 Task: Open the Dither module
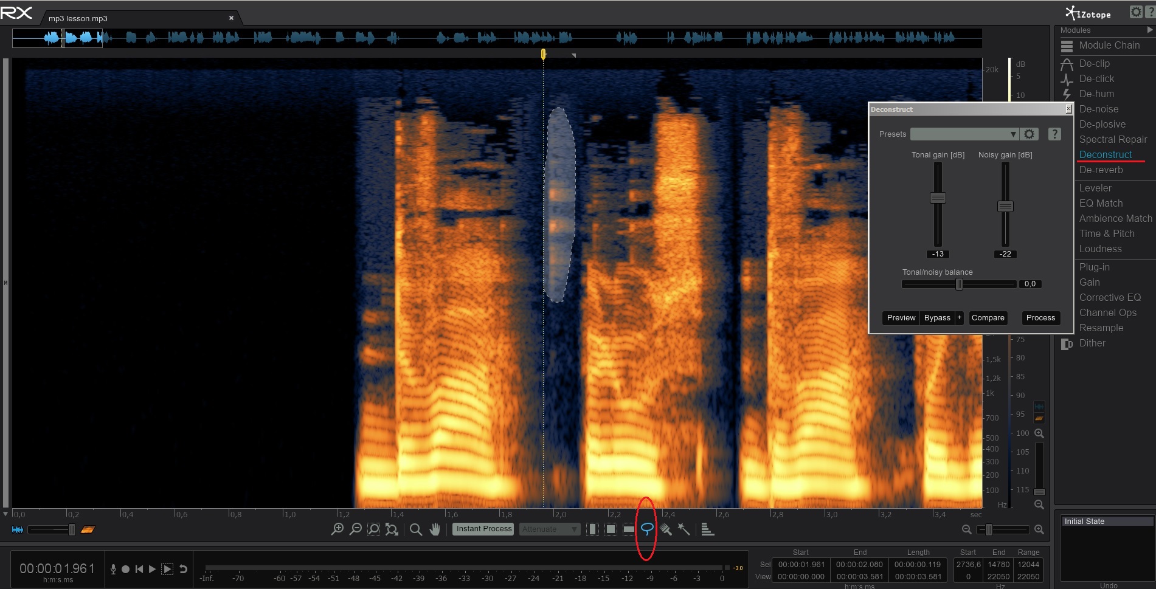pyautogui.click(x=1092, y=343)
